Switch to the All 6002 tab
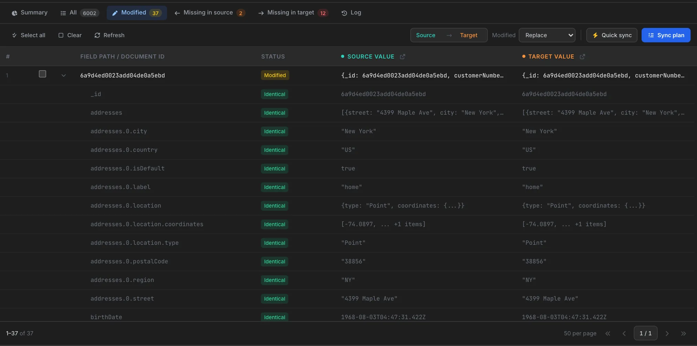Image resolution: width=697 pixels, height=346 pixels. (x=80, y=13)
